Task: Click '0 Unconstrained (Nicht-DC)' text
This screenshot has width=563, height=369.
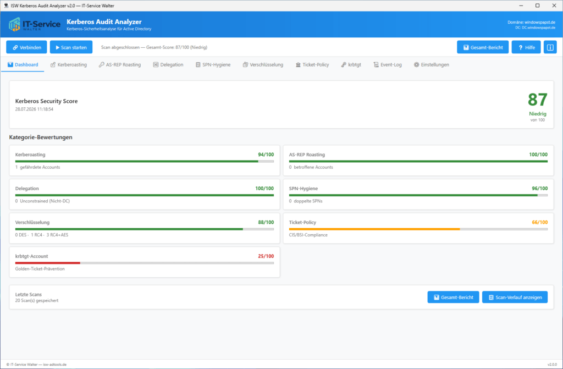Action: click(x=42, y=201)
